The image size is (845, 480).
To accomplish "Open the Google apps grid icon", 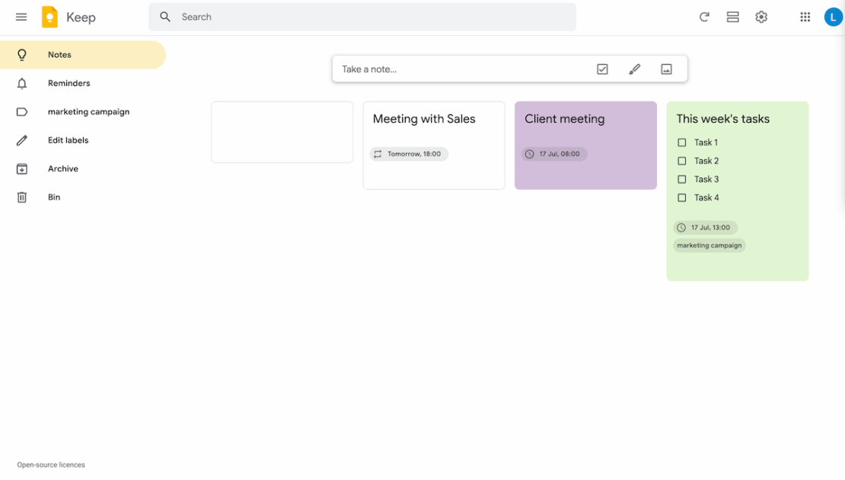I will [x=805, y=17].
